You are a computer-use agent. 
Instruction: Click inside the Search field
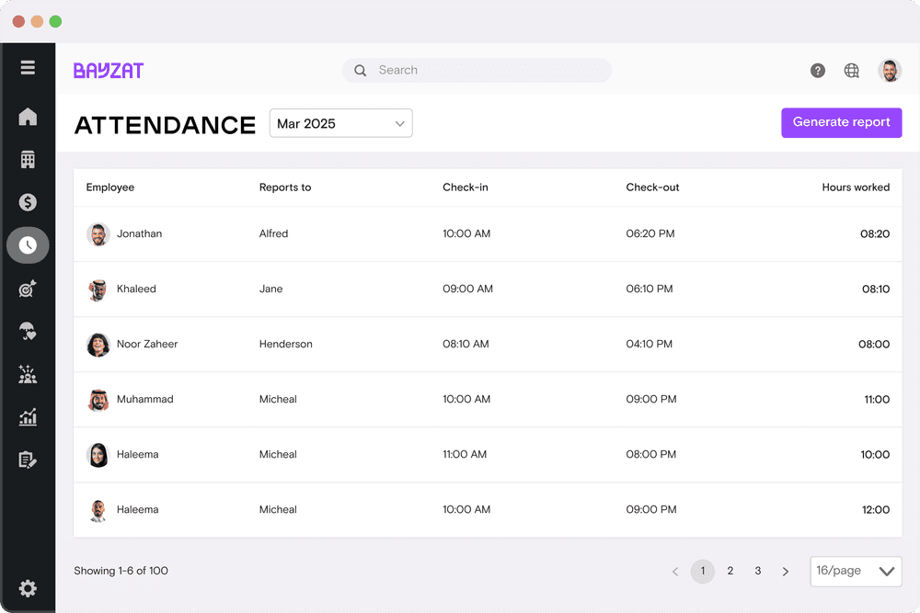tap(475, 70)
